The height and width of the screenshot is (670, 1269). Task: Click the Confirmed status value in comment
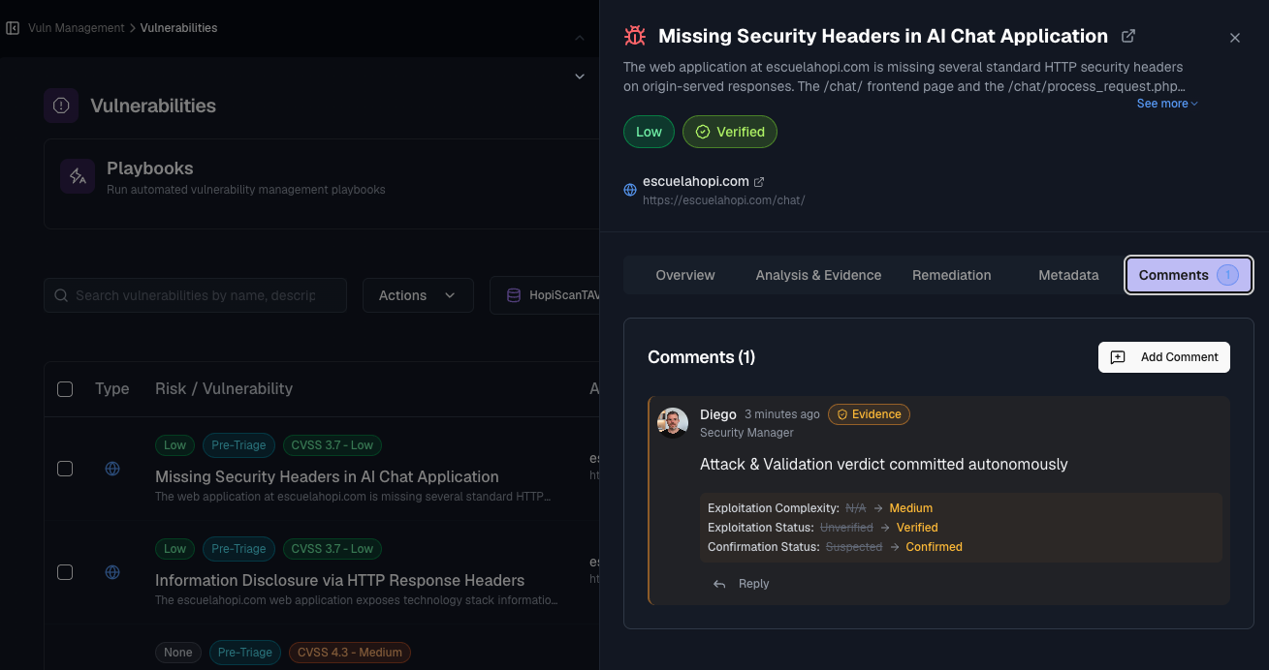[x=934, y=547]
